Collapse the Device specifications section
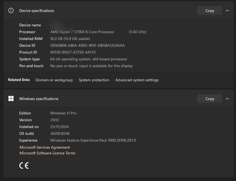This screenshot has width=236, height=181. pyautogui.click(x=227, y=11)
